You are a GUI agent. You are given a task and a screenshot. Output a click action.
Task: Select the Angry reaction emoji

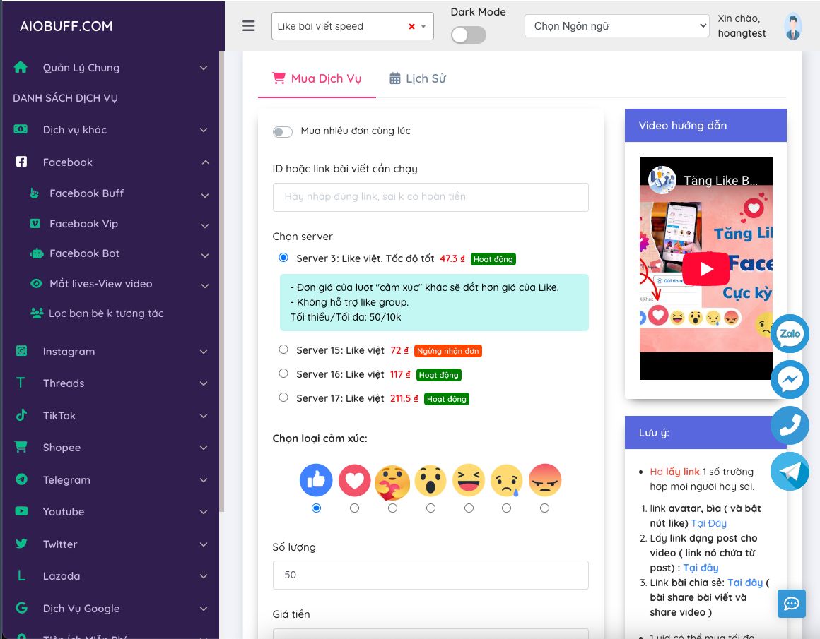tap(545, 479)
